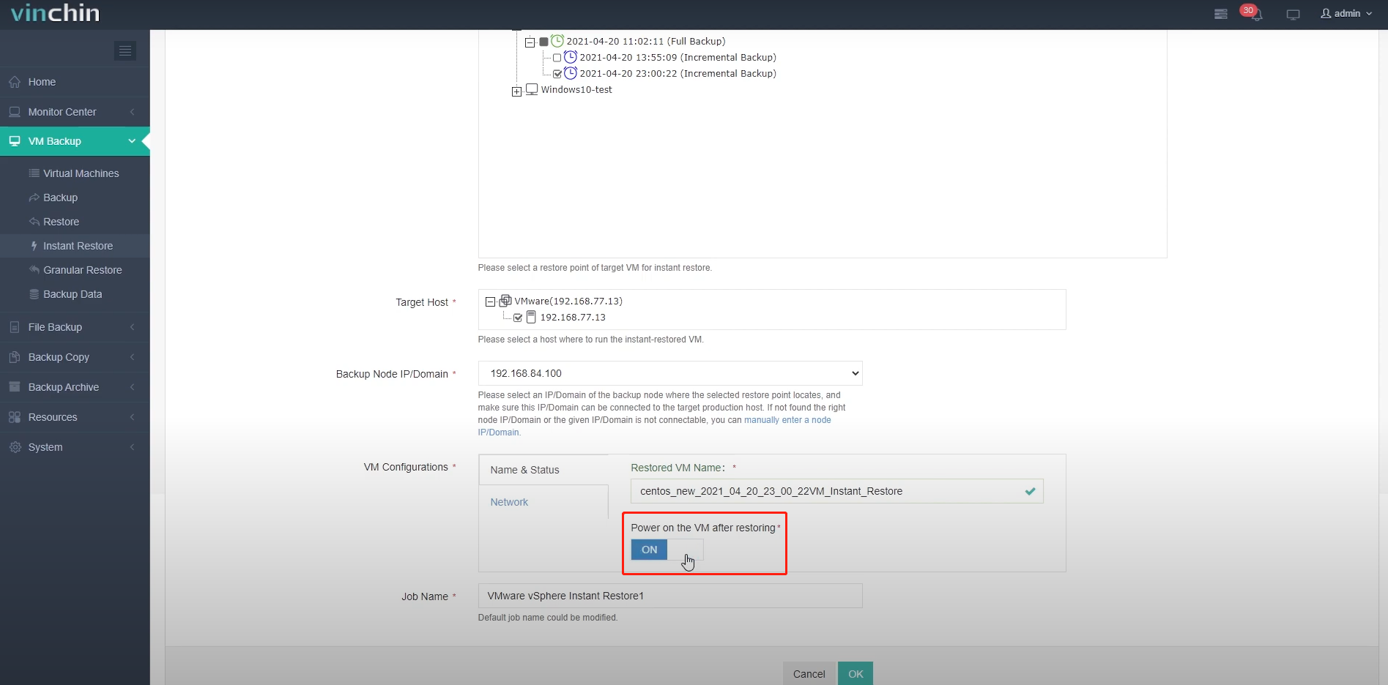Collapse the VM Backup menu
The height and width of the screenshot is (685, 1388).
pyautogui.click(x=75, y=141)
